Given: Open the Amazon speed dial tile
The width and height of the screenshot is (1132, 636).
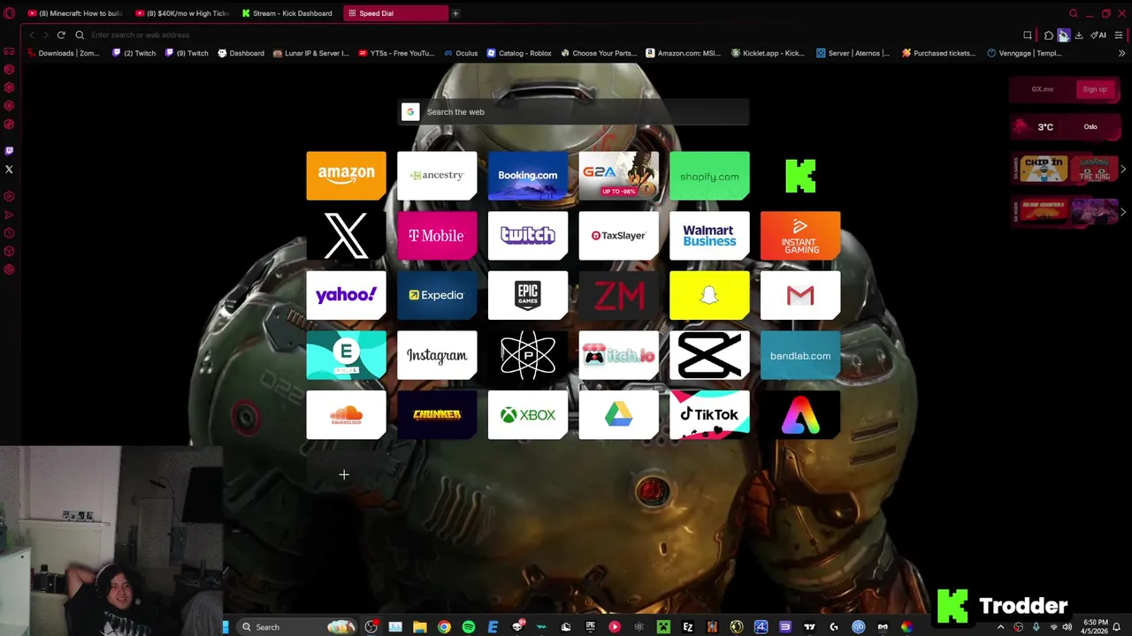Looking at the screenshot, I should click(x=346, y=176).
